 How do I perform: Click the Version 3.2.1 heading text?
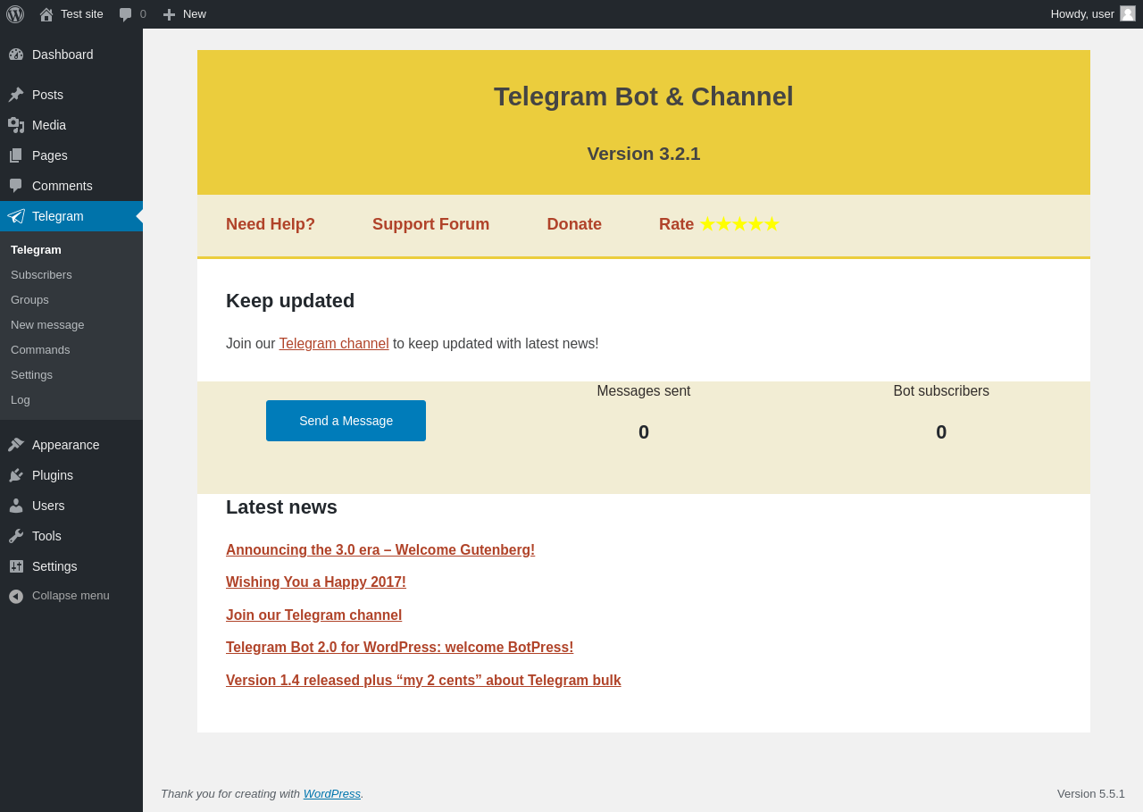click(x=644, y=154)
